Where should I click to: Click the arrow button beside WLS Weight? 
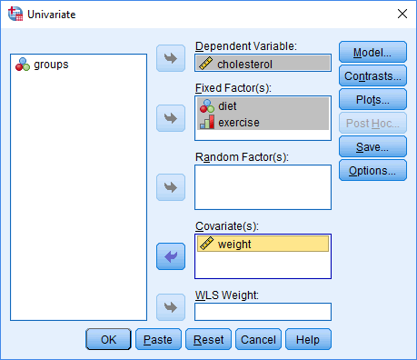[171, 307]
